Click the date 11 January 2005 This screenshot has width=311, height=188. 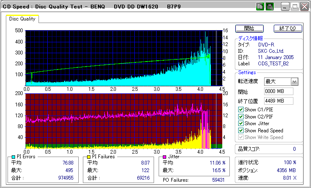[x=276, y=57]
